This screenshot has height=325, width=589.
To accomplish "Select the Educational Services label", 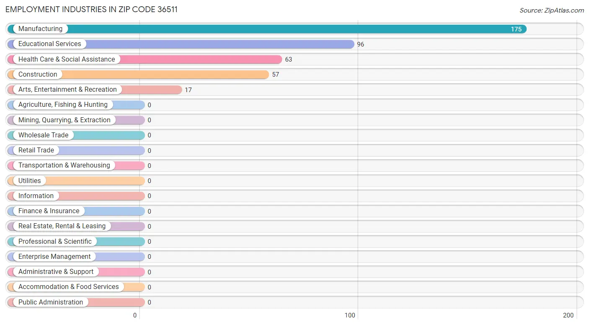I will point(50,44).
